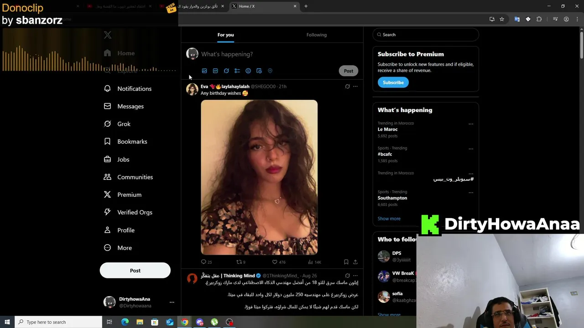
Task: Open more options on Thinking Mind post
Action: (x=355, y=276)
